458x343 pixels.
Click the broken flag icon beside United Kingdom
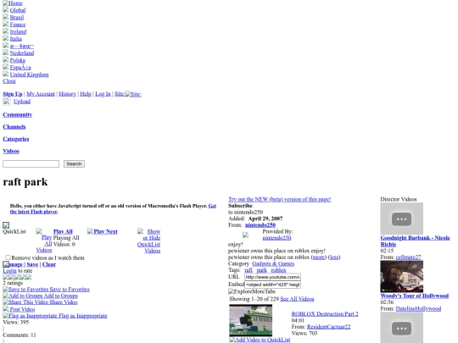pos(6,74)
